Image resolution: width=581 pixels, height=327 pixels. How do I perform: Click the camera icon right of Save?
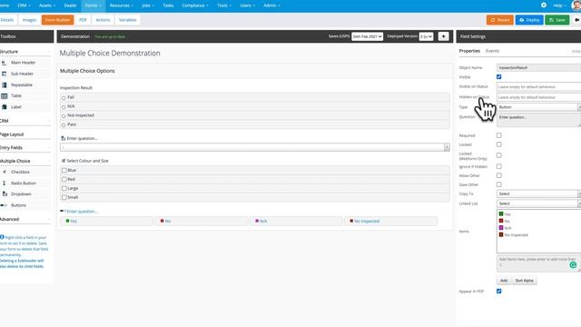pyautogui.click(x=577, y=20)
